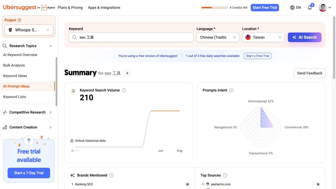Expand the Competitive Research section

pos(51,112)
